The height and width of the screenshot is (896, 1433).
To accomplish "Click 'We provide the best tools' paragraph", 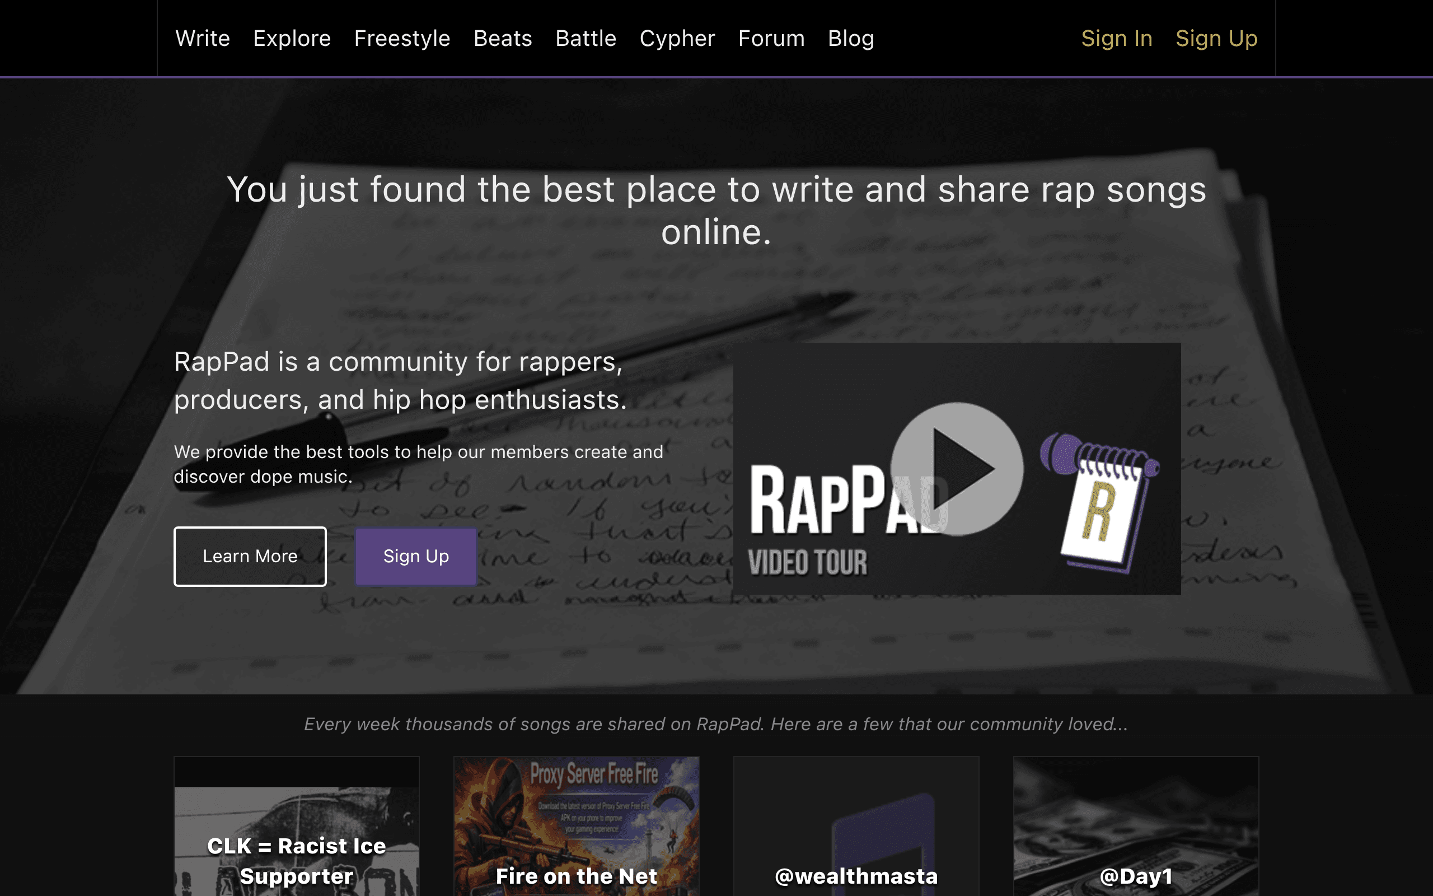I will point(419,464).
